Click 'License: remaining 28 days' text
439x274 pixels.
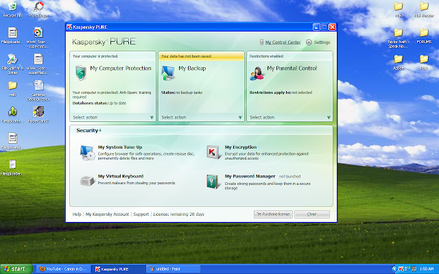[178, 214]
